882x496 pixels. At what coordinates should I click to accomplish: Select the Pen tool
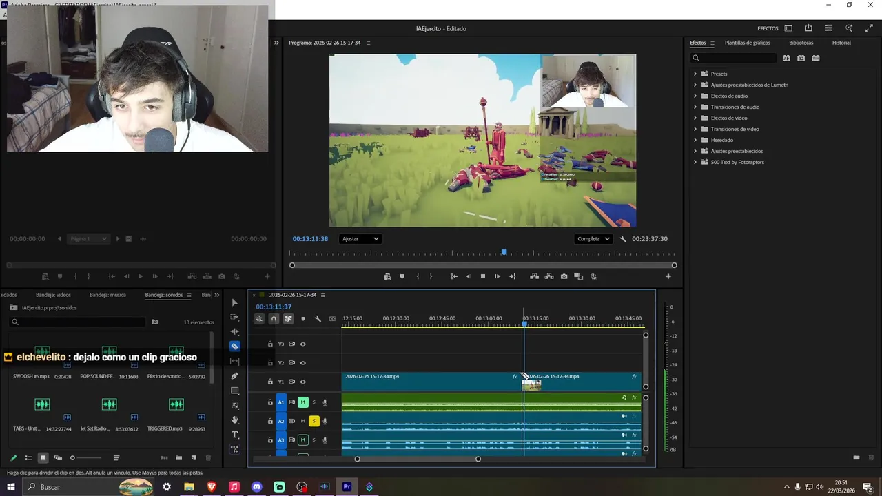click(235, 376)
